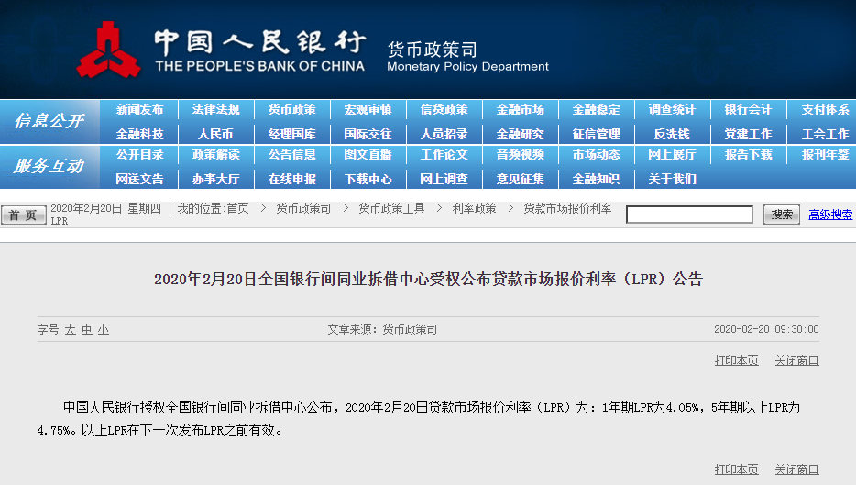The width and height of the screenshot is (856, 485).
Task: Open 工作论文 section
Action: tap(444, 155)
